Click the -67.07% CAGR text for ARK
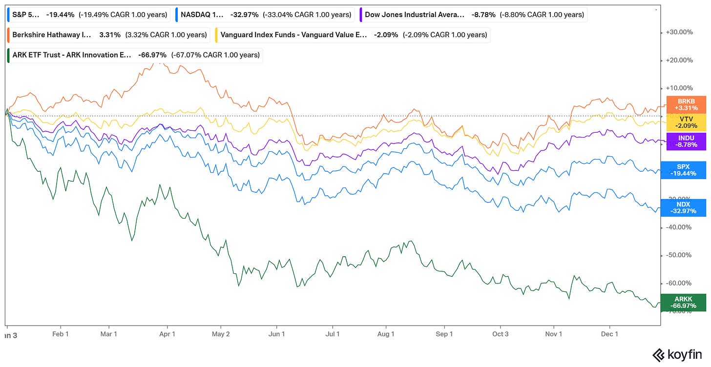The height and width of the screenshot is (367, 711). tap(215, 55)
